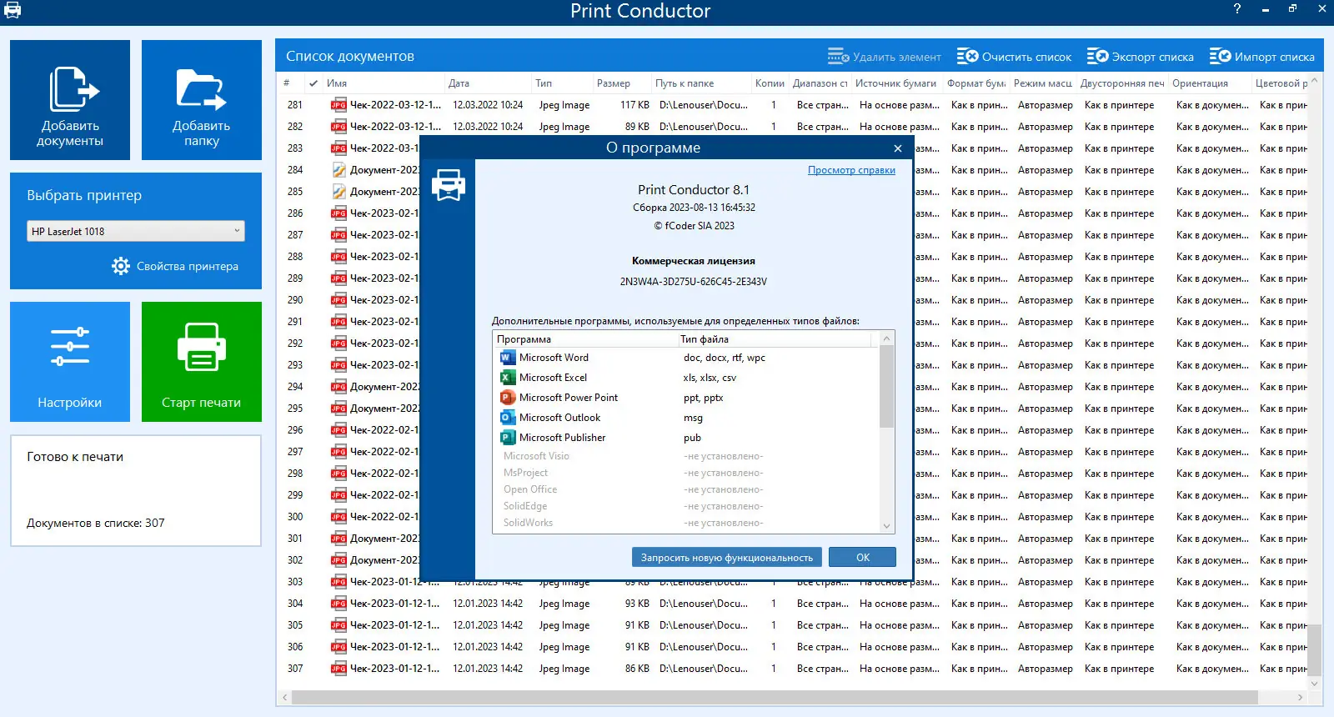Open Свойства принтера gear icon

point(121,266)
